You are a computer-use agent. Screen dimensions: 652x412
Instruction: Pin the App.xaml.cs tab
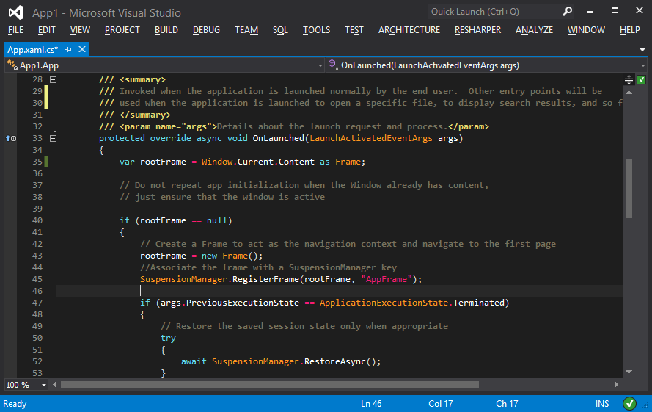pyautogui.click(x=69, y=49)
